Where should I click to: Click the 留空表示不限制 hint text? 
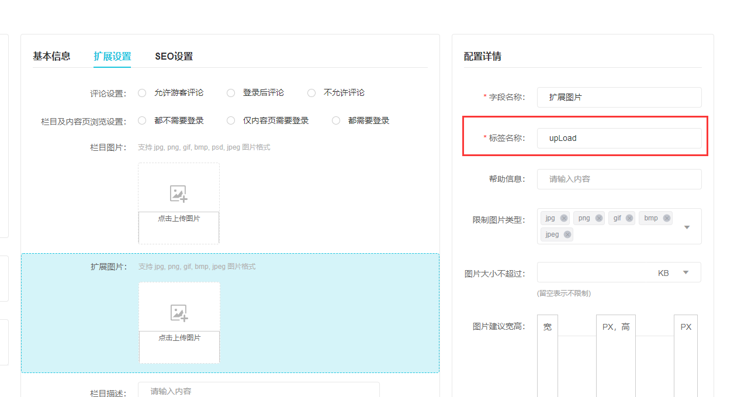[x=564, y=294]
